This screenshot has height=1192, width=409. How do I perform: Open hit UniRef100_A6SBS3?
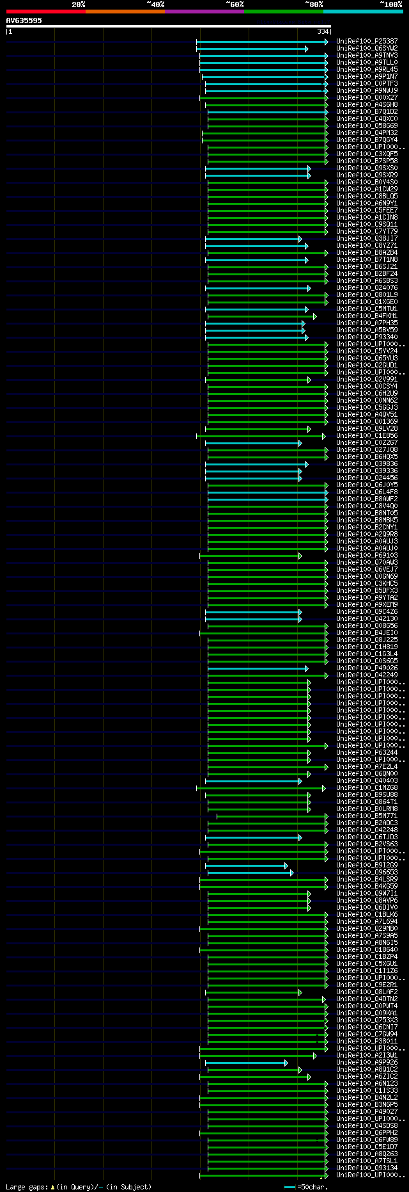(x=367, y=281)
